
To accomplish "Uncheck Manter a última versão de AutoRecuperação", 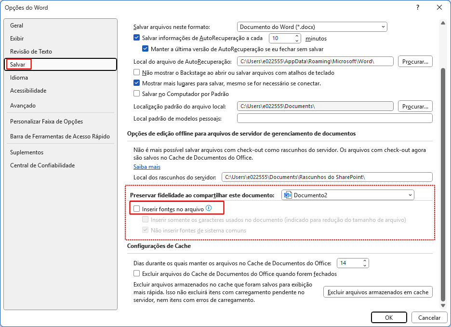I will pyautogui.click(x=145, y=49).
